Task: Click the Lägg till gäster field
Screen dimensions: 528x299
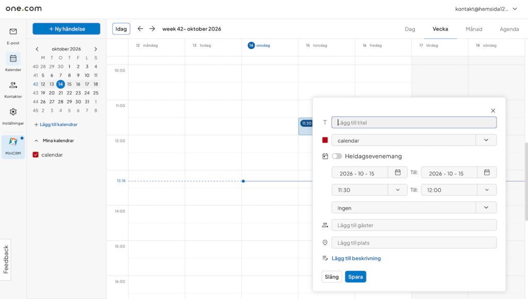Action: click(414, 225)
